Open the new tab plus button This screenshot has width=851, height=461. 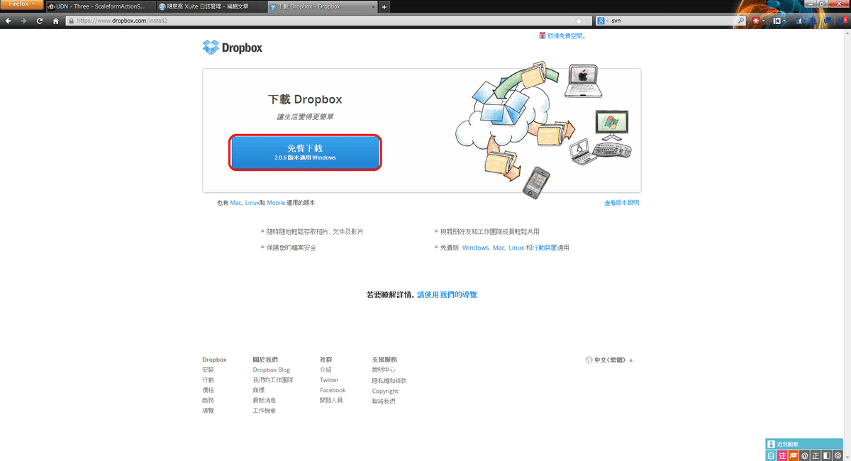tap(384, 7)
